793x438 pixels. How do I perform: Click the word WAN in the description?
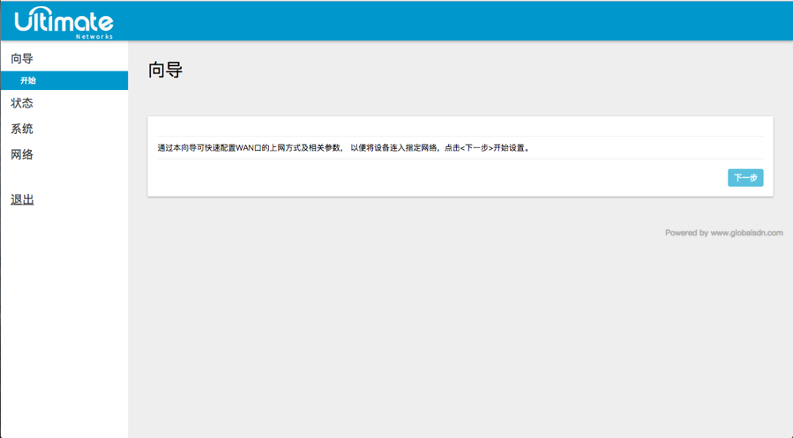[x=245, y=148]
